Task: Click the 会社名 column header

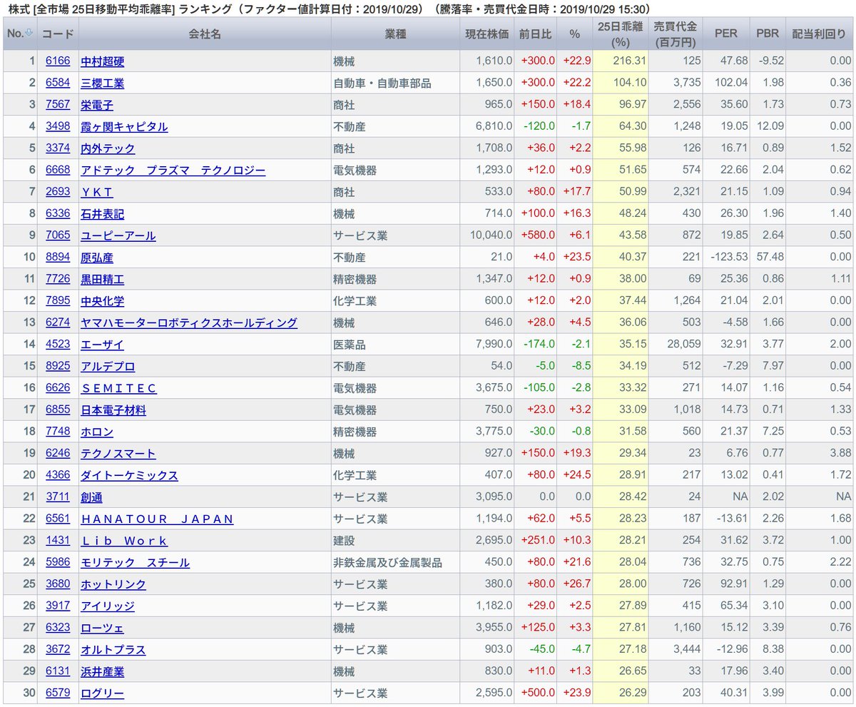Action: tap(205, 34)
